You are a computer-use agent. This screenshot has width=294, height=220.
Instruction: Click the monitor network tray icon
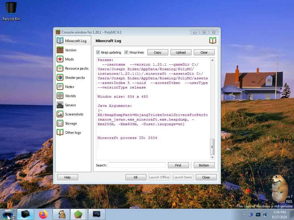click(x=258, y=215)
